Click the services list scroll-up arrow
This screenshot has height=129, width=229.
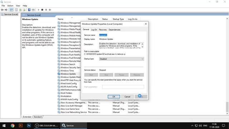[227, 19]
